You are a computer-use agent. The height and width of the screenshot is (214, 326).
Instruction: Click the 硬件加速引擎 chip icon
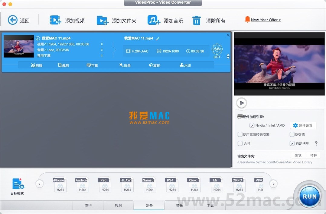click(240, 117)
